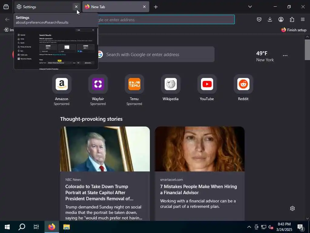Click the Meet Now tray icon
This screenshot has width=310, height=233.
pos(256,227)
